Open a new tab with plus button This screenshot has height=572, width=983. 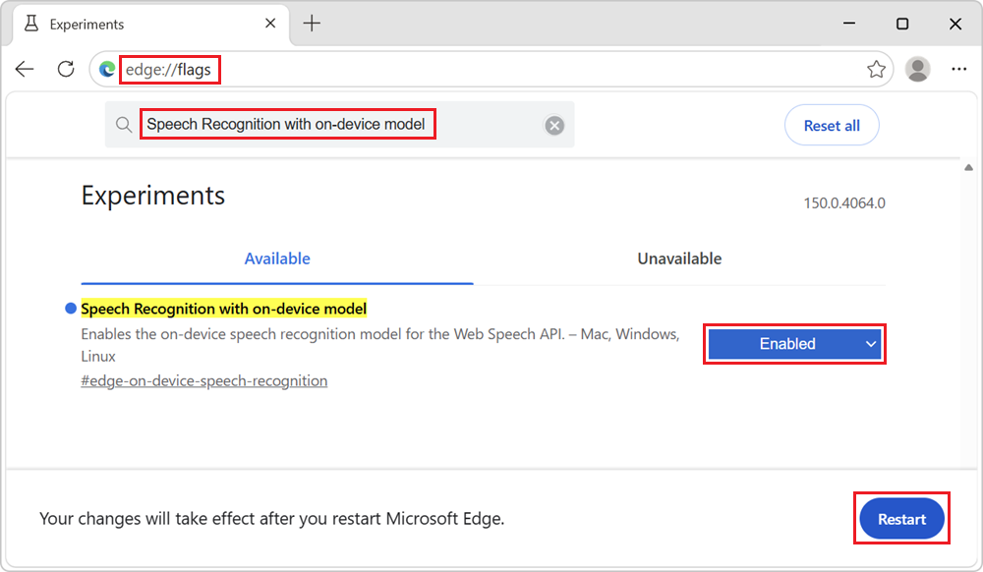click(312, 24)
